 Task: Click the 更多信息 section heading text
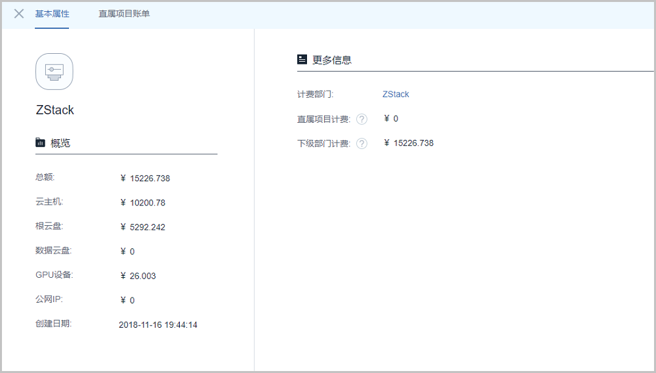[331, 60]
